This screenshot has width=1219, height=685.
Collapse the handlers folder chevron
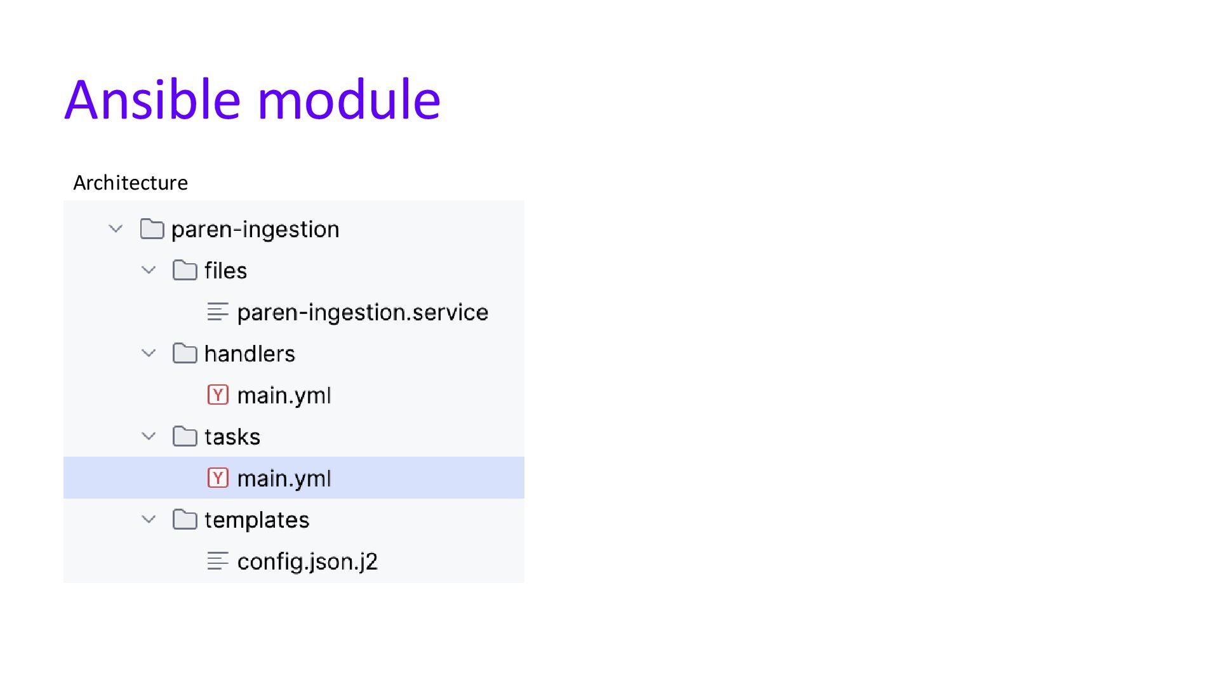pos(149,353)
